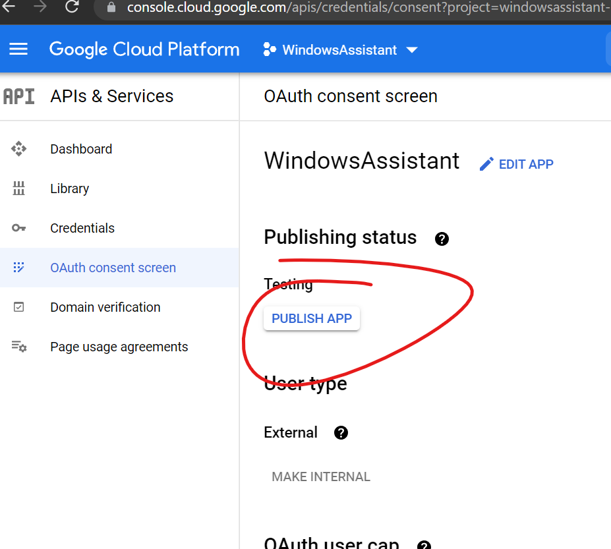The width and height of the screenshot is (611, 549).
Task: Go to the Dashboard page
Action: pos(81,149)
